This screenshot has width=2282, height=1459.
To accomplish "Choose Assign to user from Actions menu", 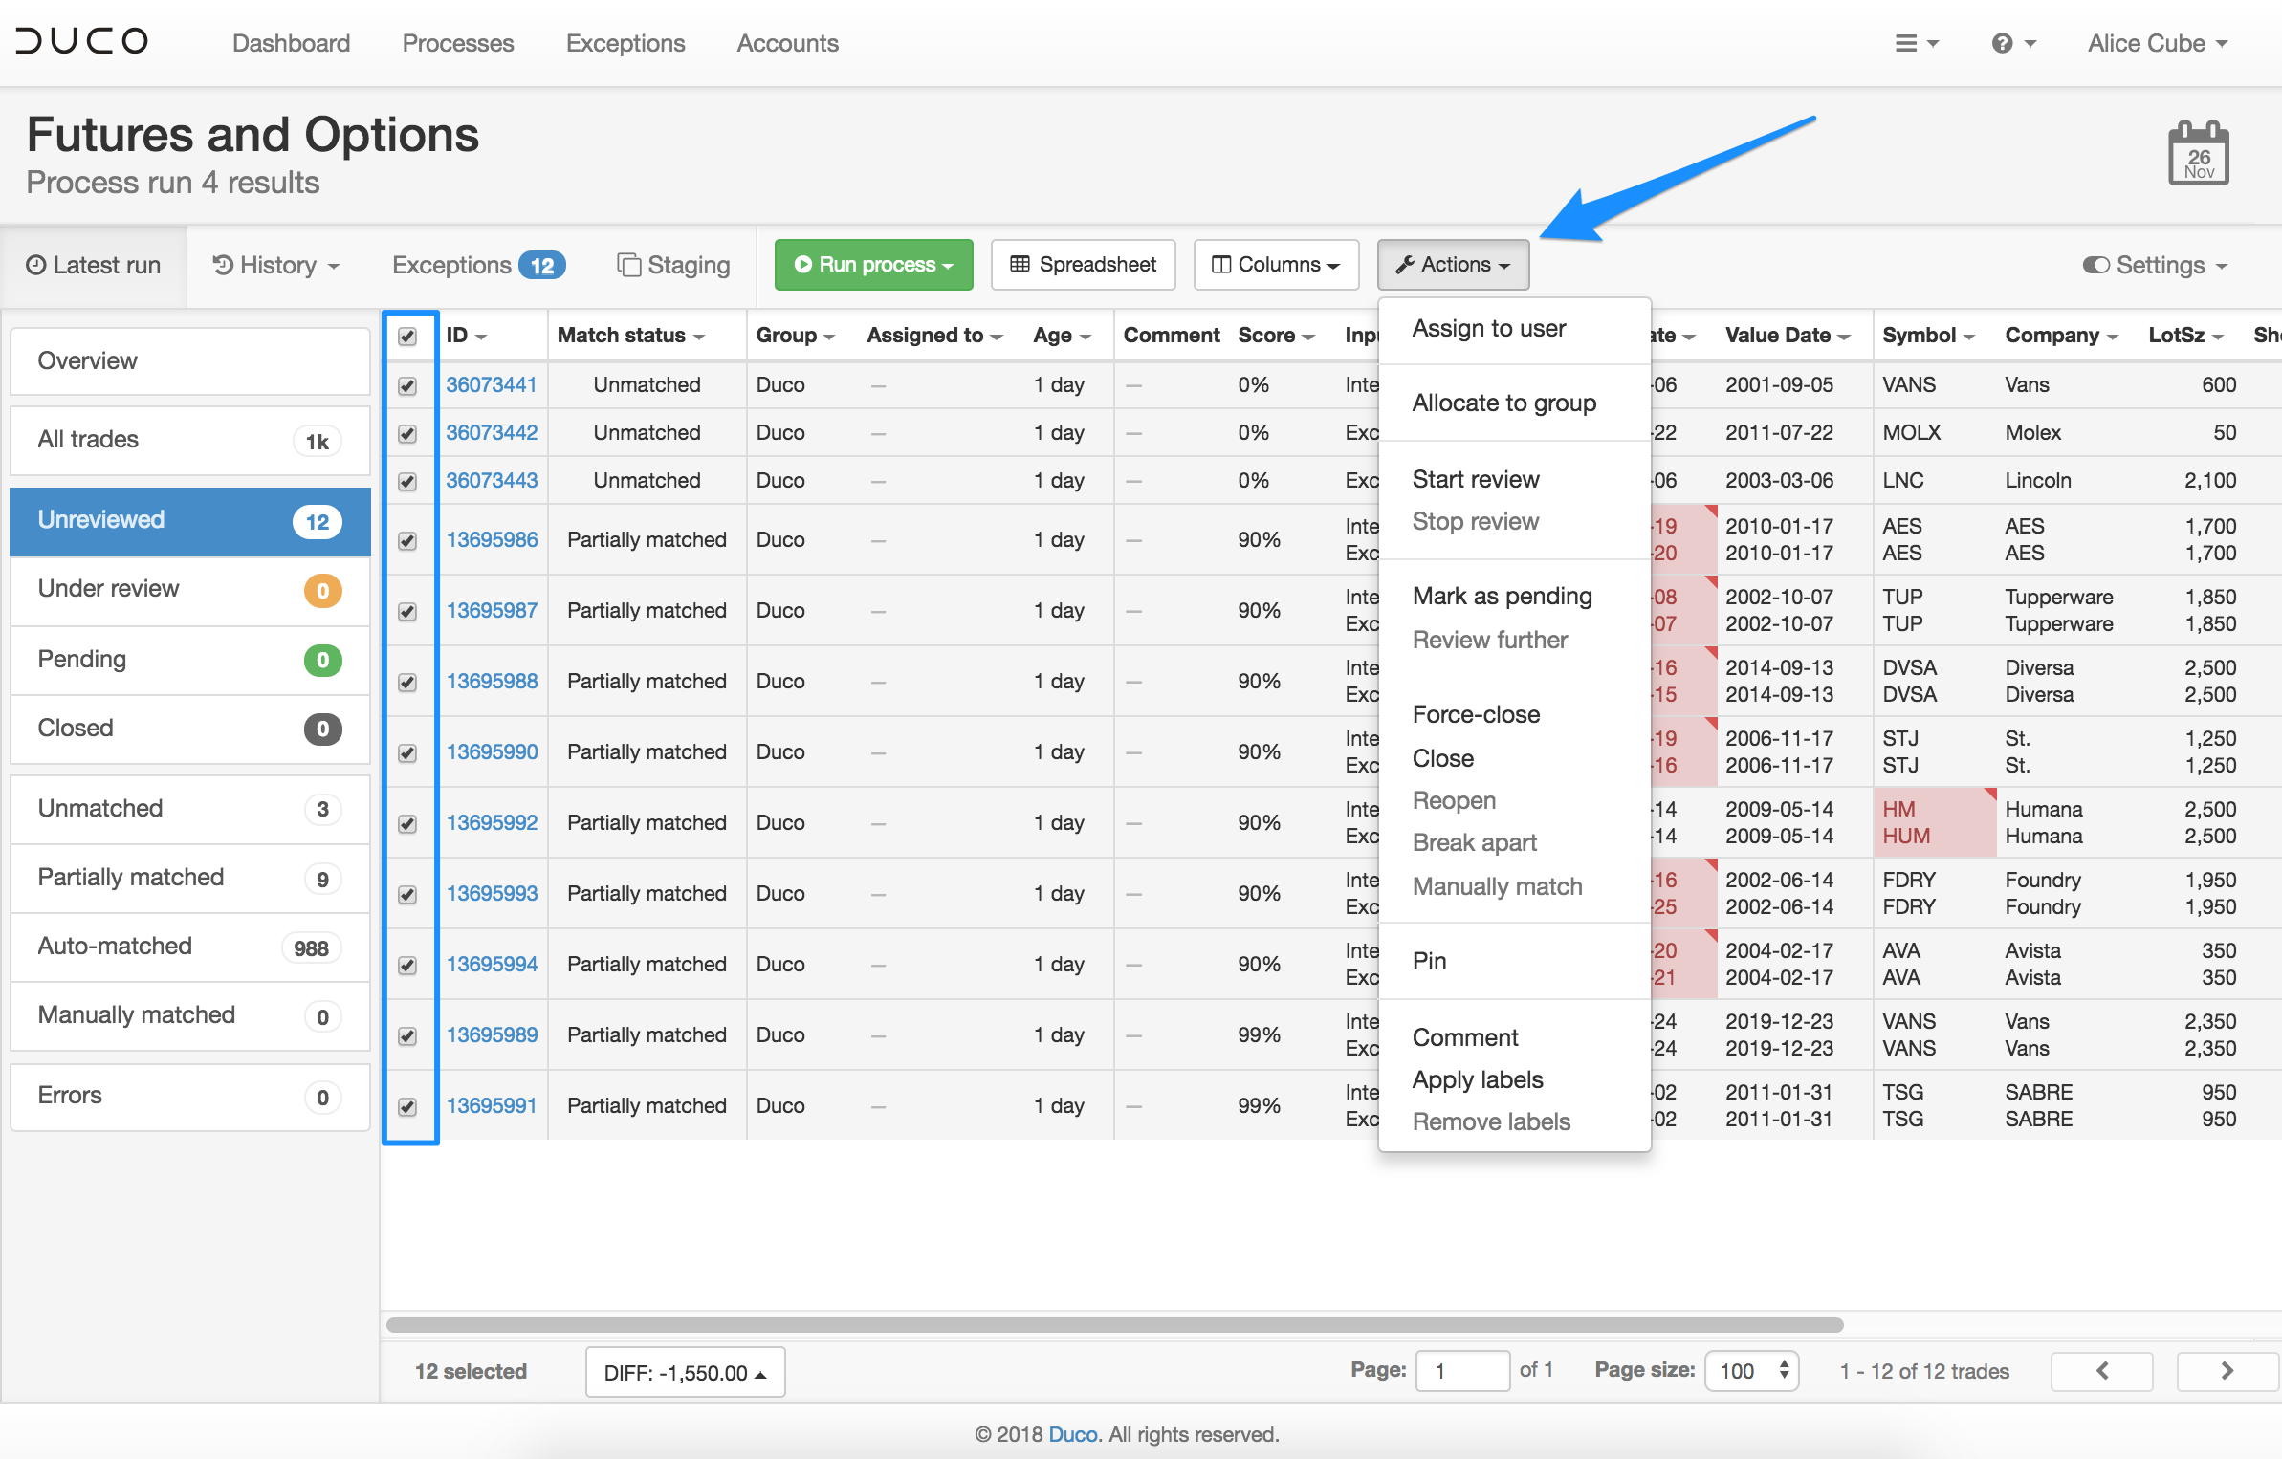I will point(1488,329).
